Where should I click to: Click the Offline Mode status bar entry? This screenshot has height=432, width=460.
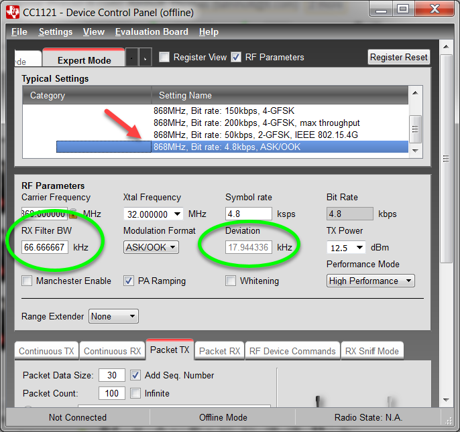pos(223,417)
